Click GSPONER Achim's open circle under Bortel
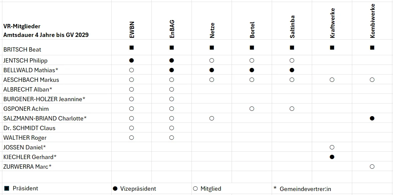The width and height of the screenshot is (393, 195). coord(252,108)
